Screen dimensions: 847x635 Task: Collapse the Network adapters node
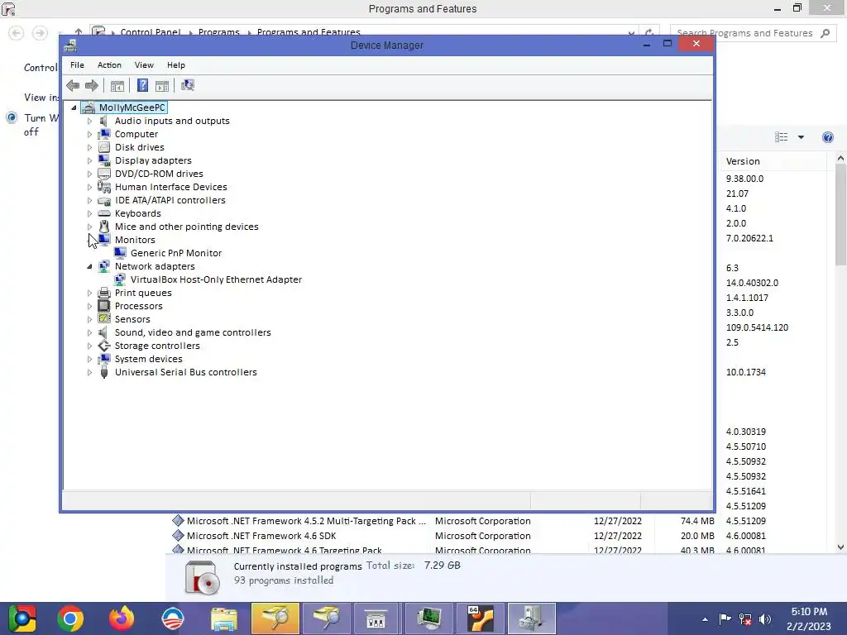click(89, 266)
